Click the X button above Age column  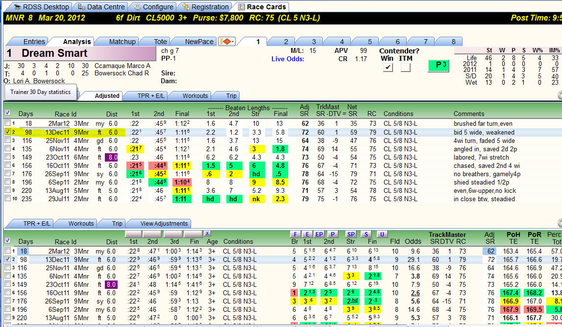click(x=207, y=234)
